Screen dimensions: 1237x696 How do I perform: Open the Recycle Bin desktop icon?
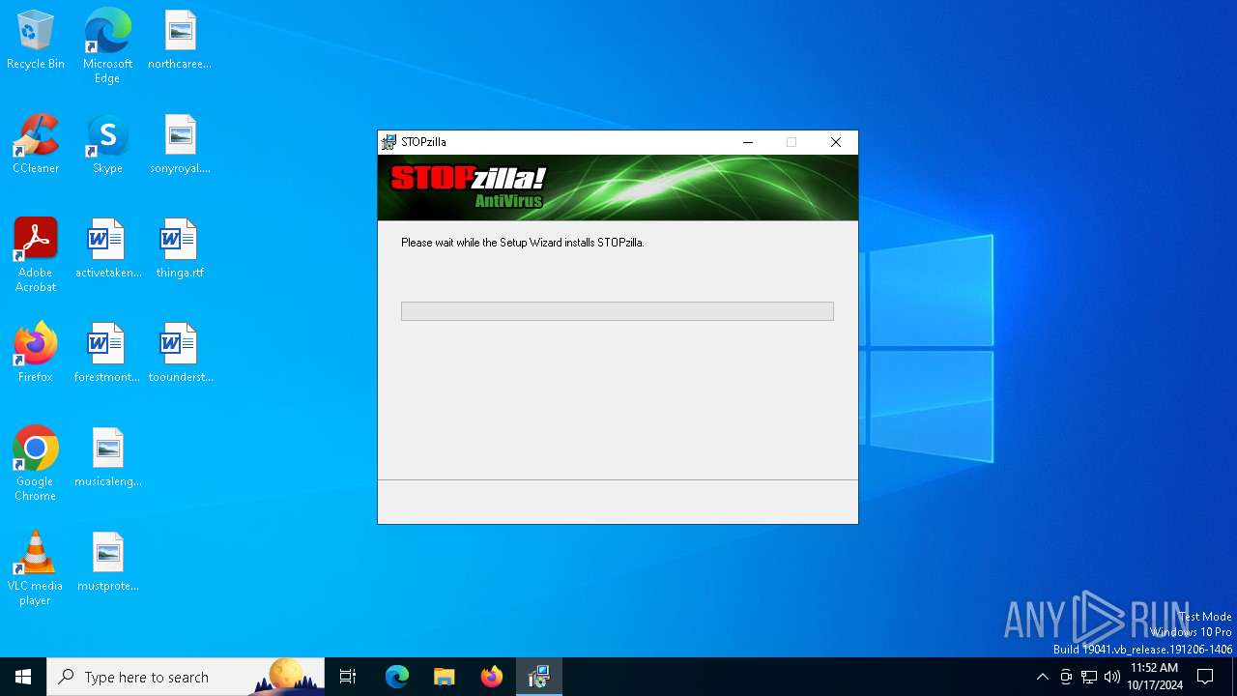[x=36, y=41]
